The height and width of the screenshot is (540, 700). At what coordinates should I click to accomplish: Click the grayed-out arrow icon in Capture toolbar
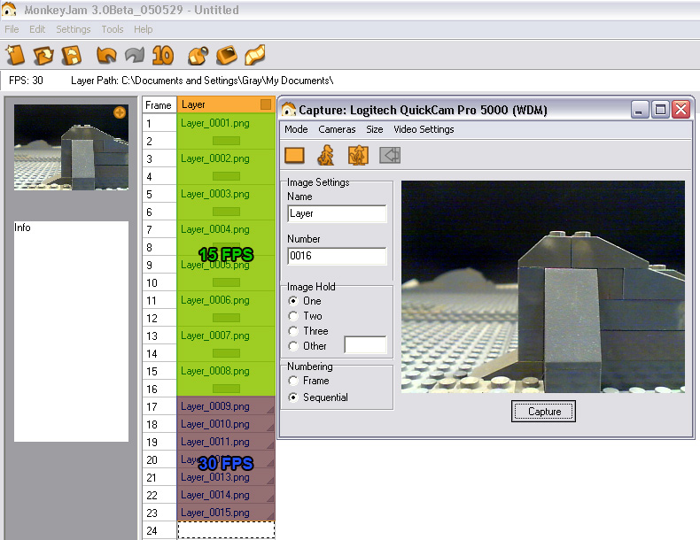pos(390,156)
